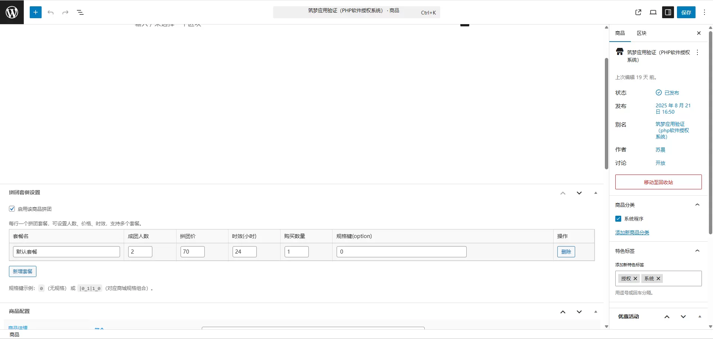The height and width of the screenshot is (339, 713).
Task: Click the 上次编辑 19 天 前 text
Action: [x=636, y=77]
